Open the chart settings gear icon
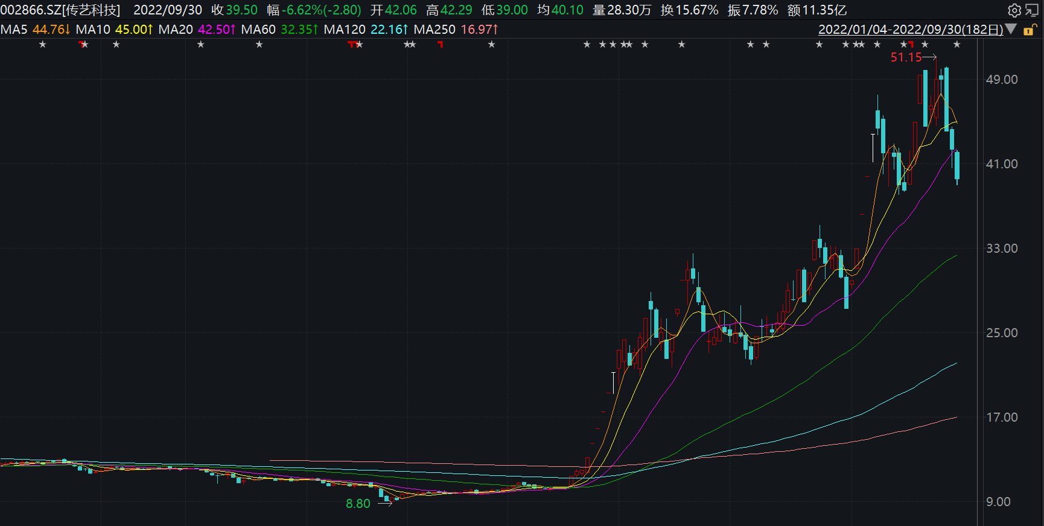This screenshot has height=526, width=1044. [x=1014, y=10]
